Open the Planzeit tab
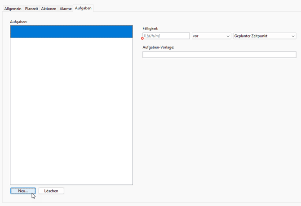 click(x=31, y=9)
